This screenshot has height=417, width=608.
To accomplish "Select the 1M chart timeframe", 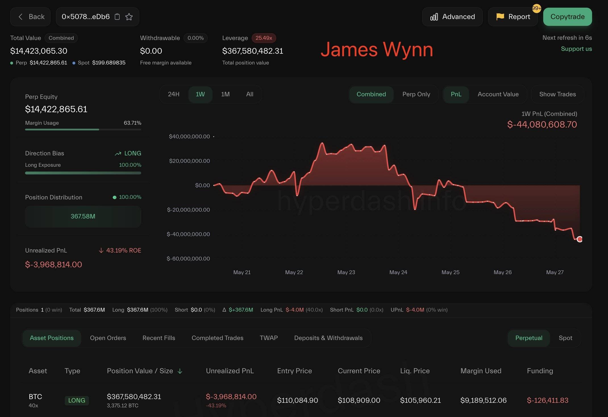I will [225, 94].
